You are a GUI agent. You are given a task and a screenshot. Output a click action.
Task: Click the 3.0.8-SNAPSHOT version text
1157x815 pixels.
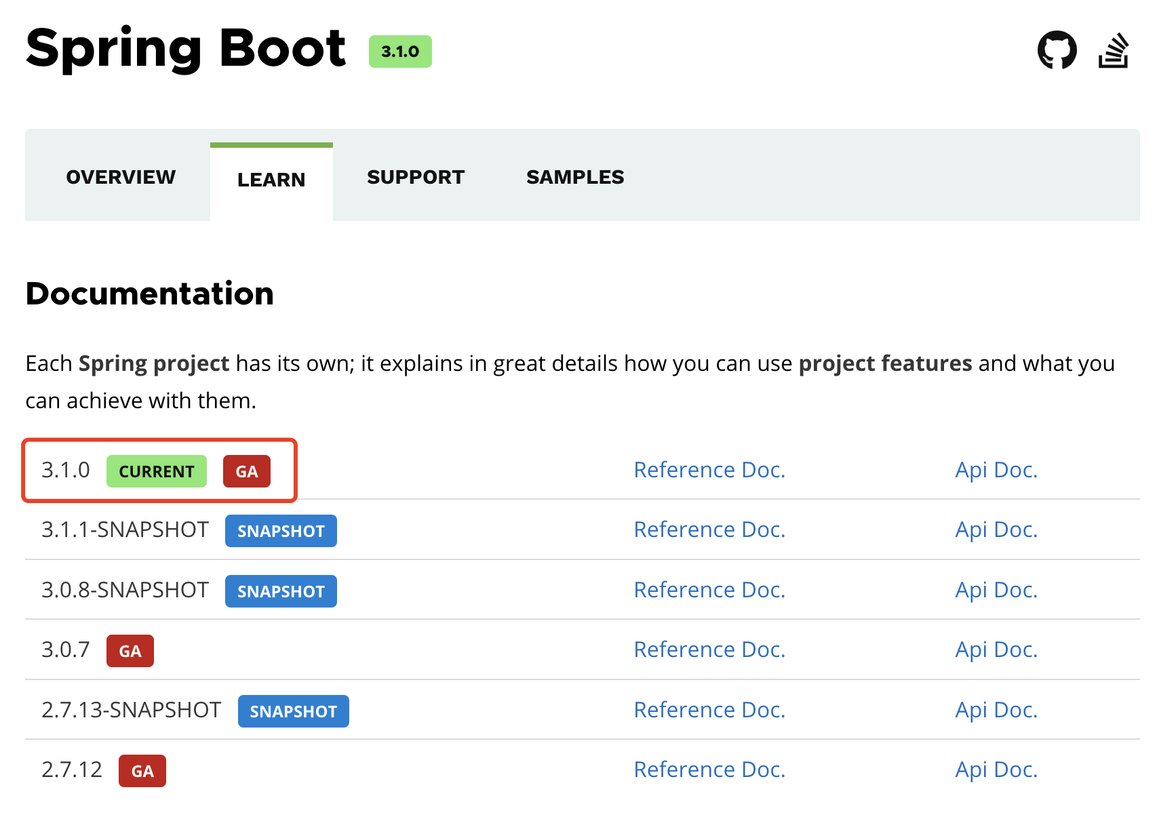[125, 590]
